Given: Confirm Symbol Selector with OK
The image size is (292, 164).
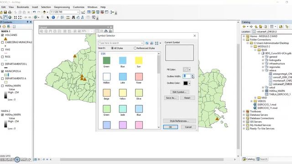Looking at the screenshot, I should (170, 127).
